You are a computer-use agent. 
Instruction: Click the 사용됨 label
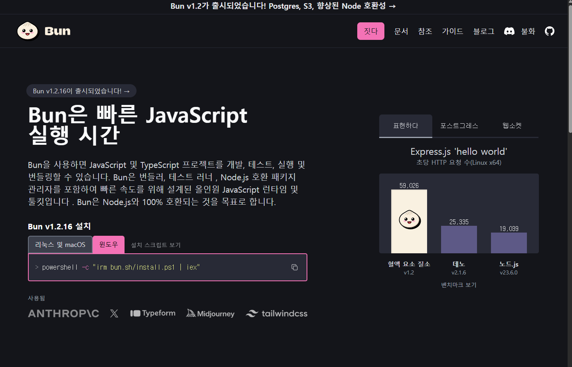pyautogui.click(x=36, y=298)
